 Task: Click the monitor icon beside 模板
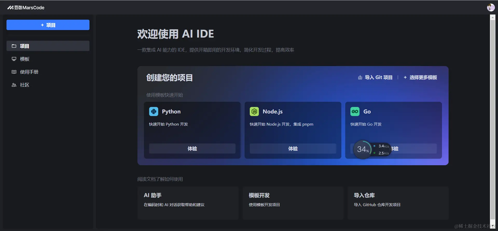pos(14,59)
